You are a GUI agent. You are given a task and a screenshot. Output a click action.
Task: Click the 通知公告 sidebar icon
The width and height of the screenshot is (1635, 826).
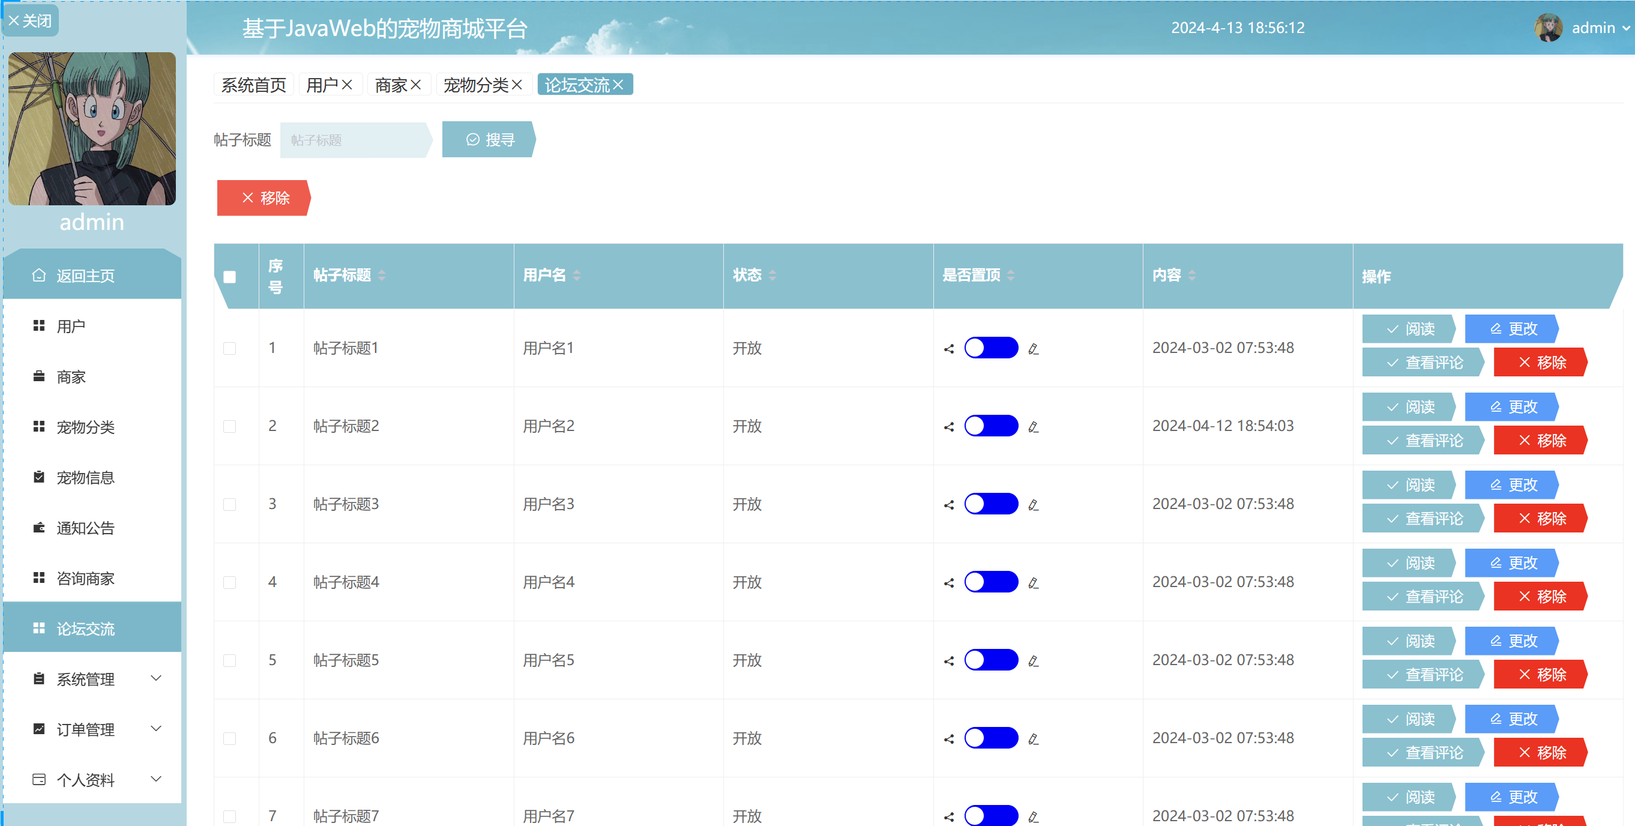point(39,528)
